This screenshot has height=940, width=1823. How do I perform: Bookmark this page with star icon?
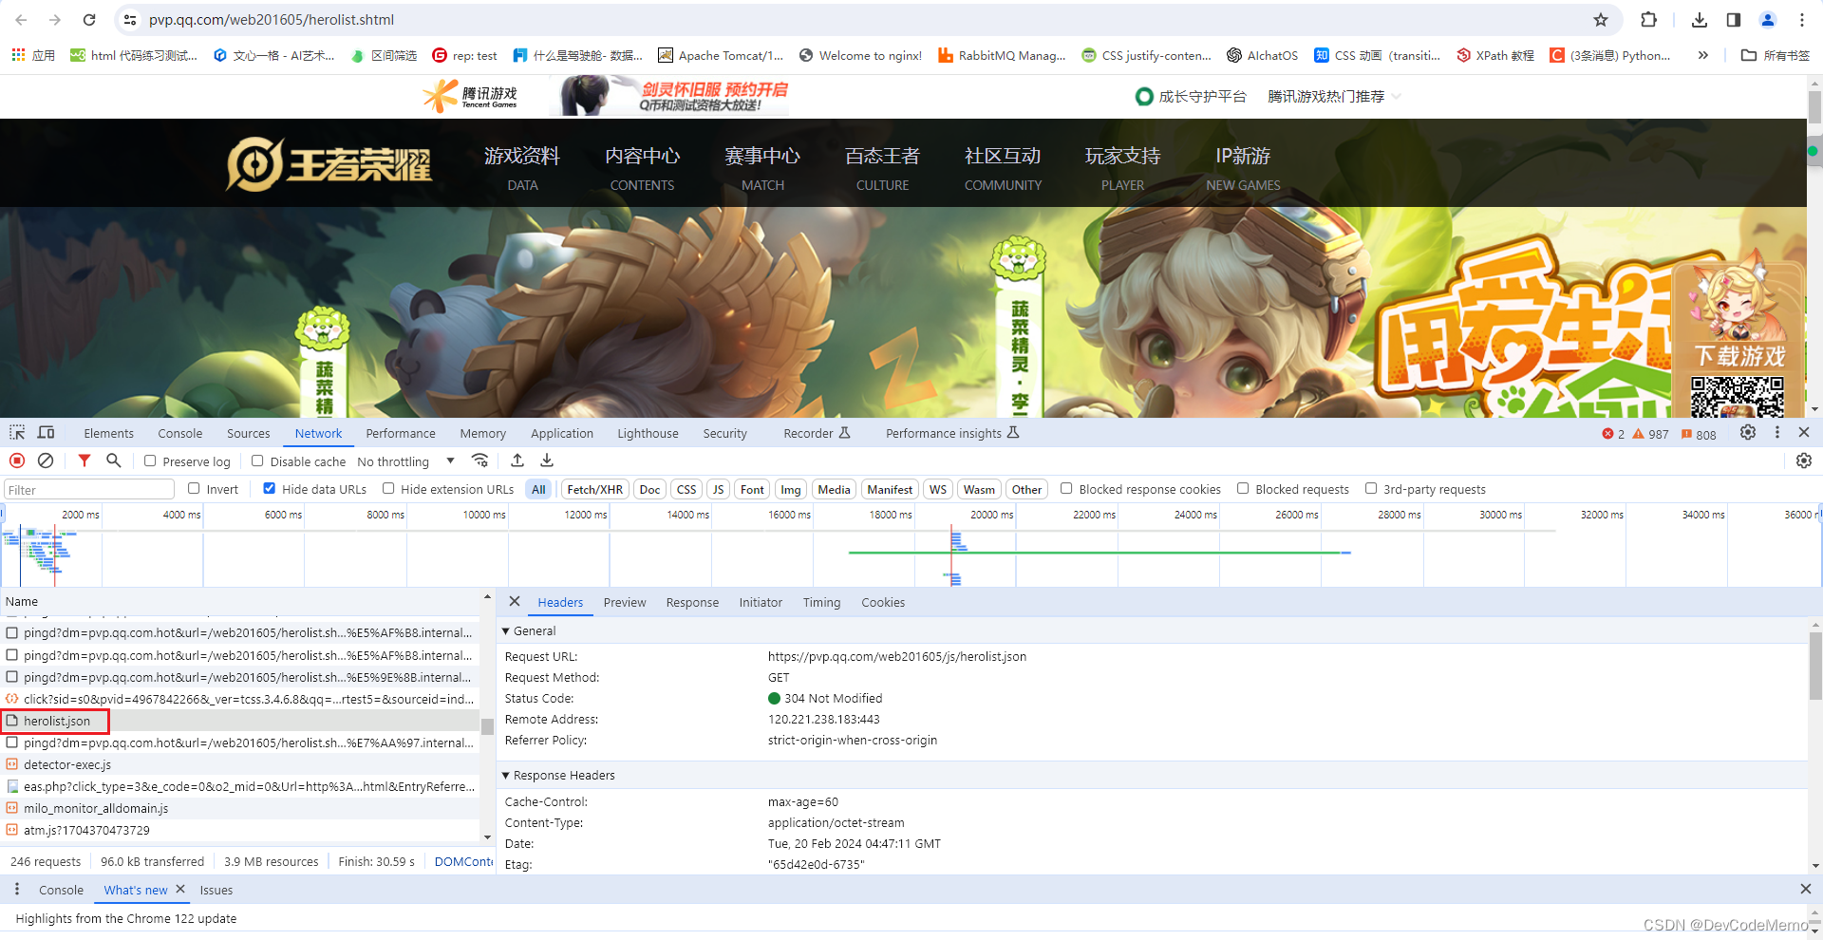pyautogui.click(x=1601, y=20)
